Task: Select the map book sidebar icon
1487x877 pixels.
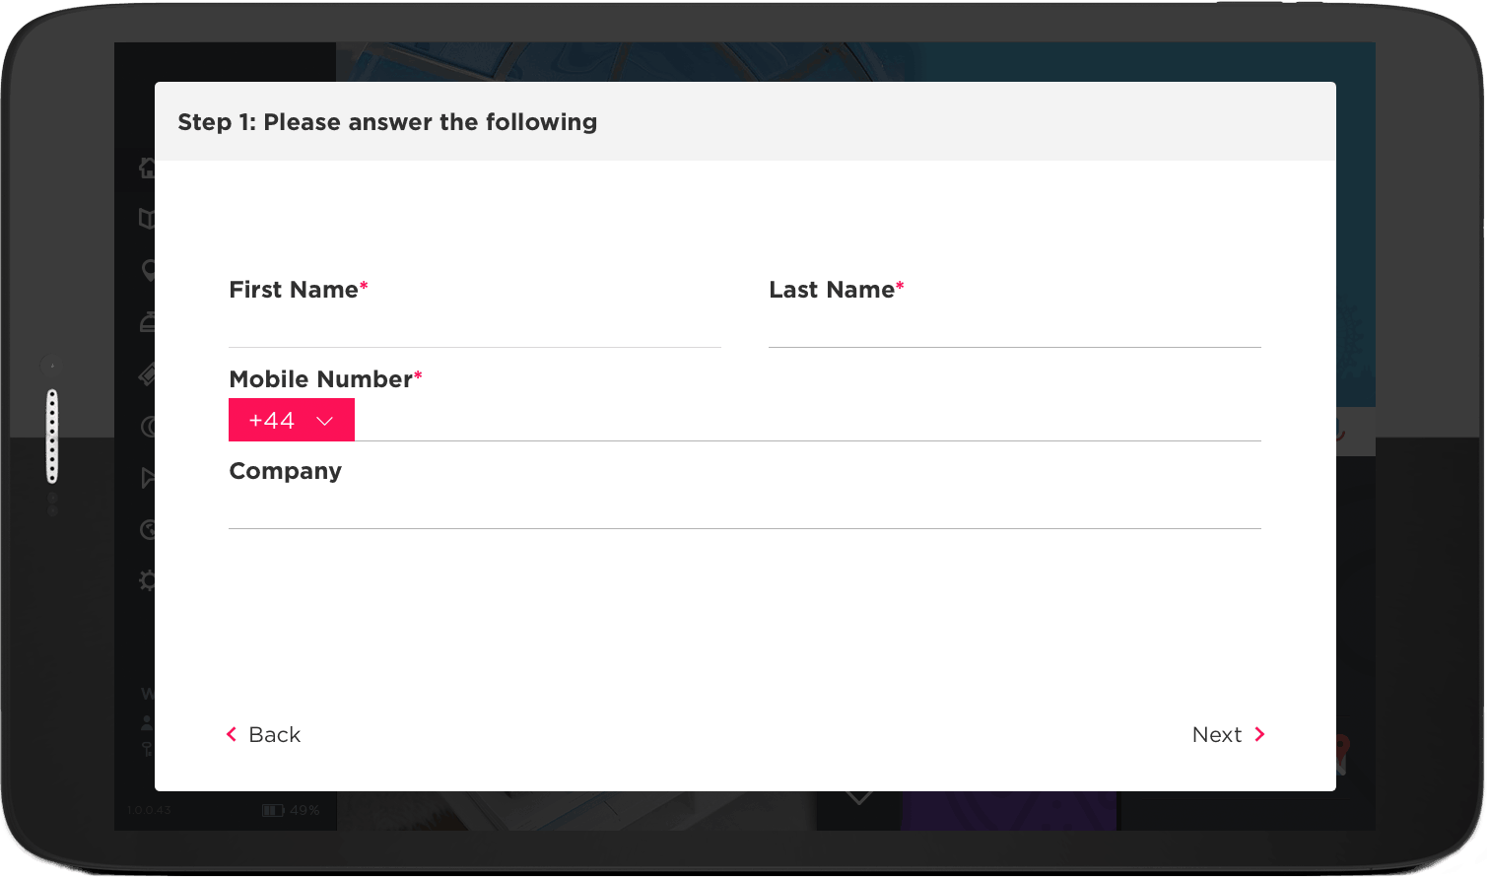Action: tap(147, 219)
